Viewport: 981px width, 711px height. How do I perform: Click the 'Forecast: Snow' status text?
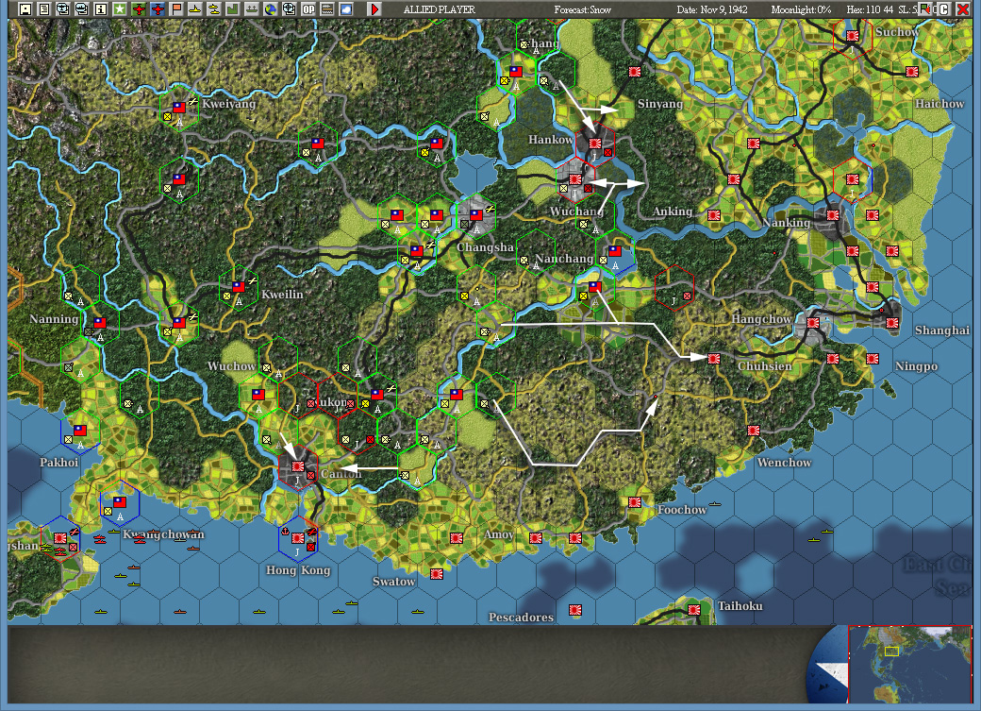[x=583, y=9]
